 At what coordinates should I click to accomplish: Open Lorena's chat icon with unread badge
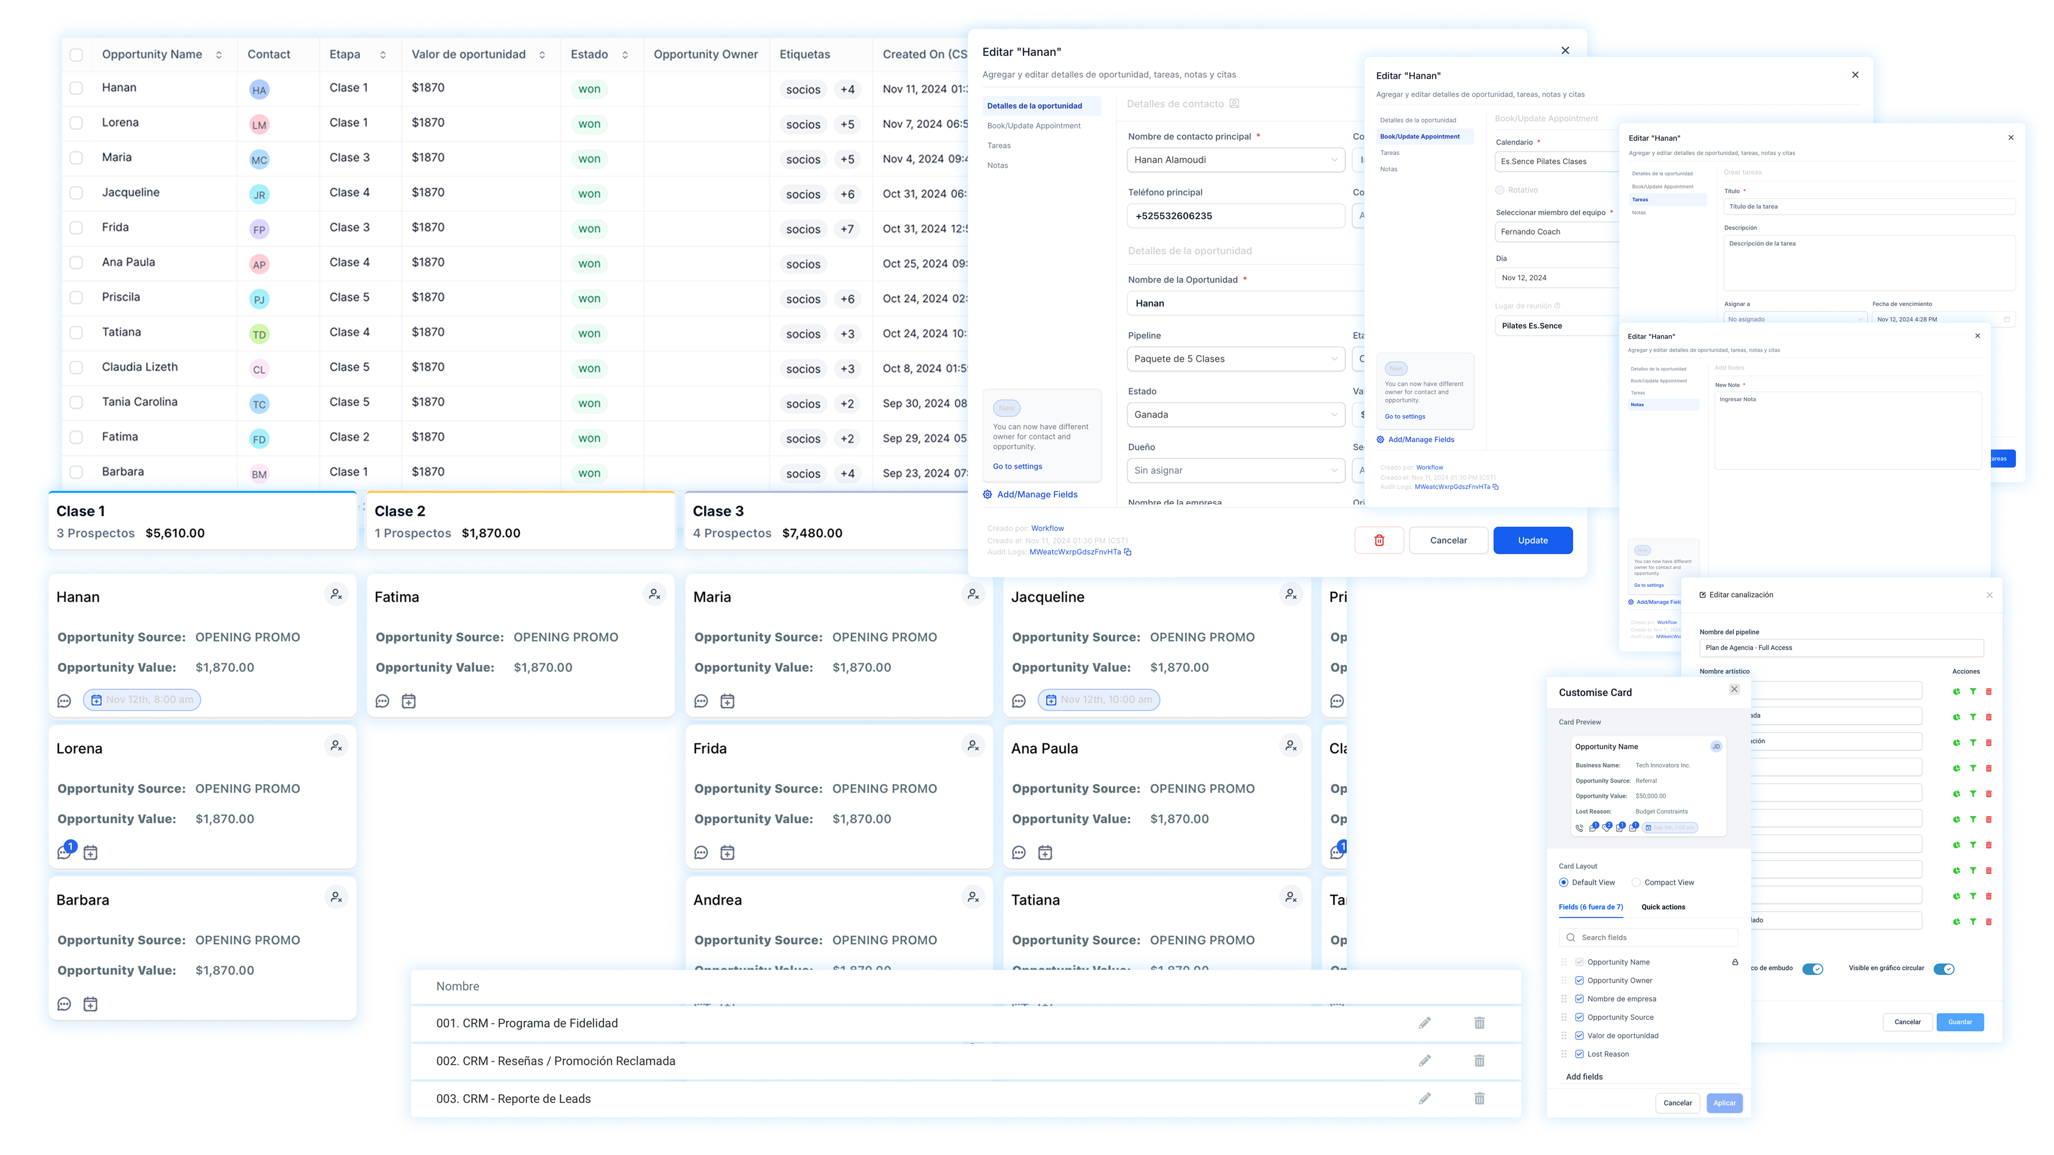tap(66, 851)
